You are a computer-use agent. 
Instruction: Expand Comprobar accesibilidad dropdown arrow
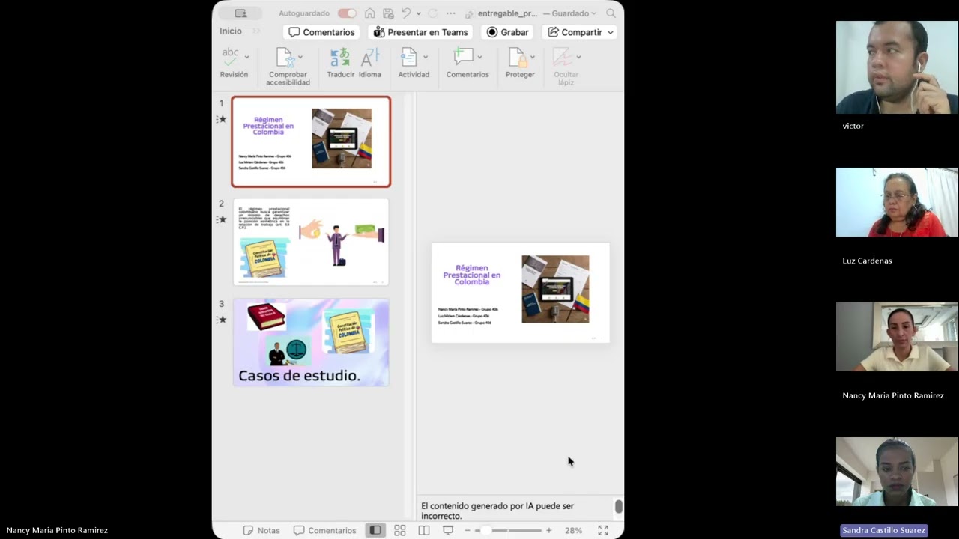click(x=300, y=57)
